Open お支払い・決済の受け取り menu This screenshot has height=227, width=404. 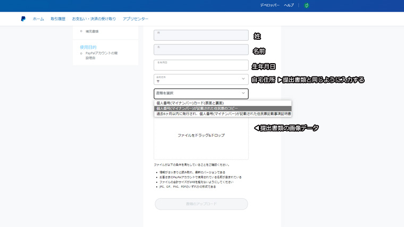[x=94, y=19]
